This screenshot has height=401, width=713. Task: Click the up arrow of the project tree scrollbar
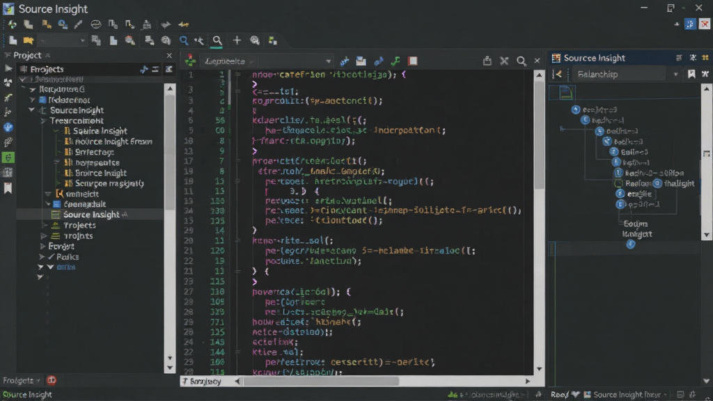tap(170, 88)
